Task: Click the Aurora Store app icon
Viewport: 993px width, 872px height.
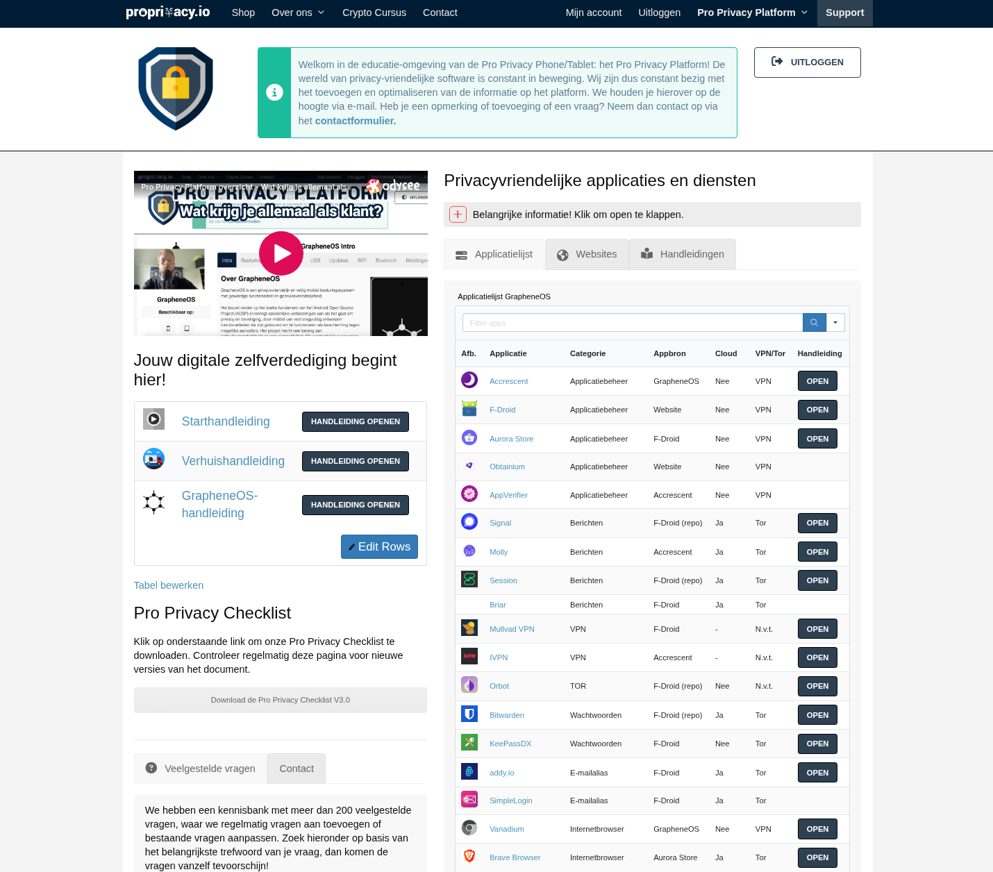Action: pos(469,437)
